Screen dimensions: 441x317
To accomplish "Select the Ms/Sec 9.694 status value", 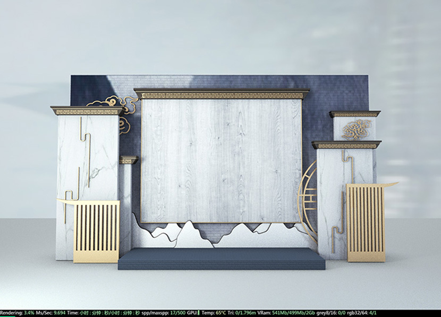I will pyautogui.click(x=50, y=313).
